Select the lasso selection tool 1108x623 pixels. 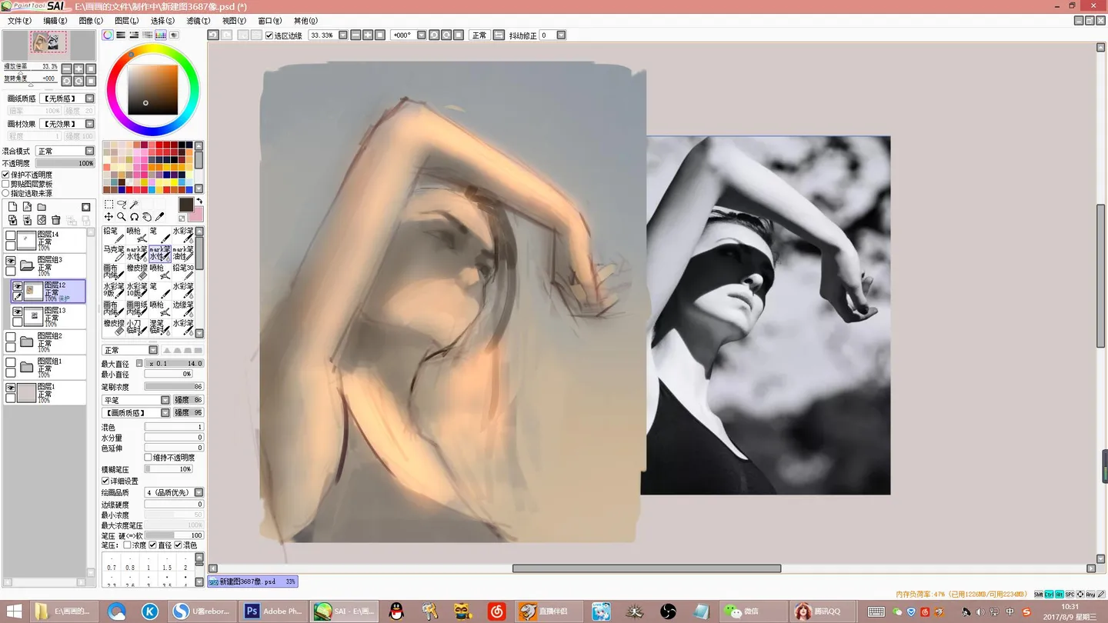point(122,205)
